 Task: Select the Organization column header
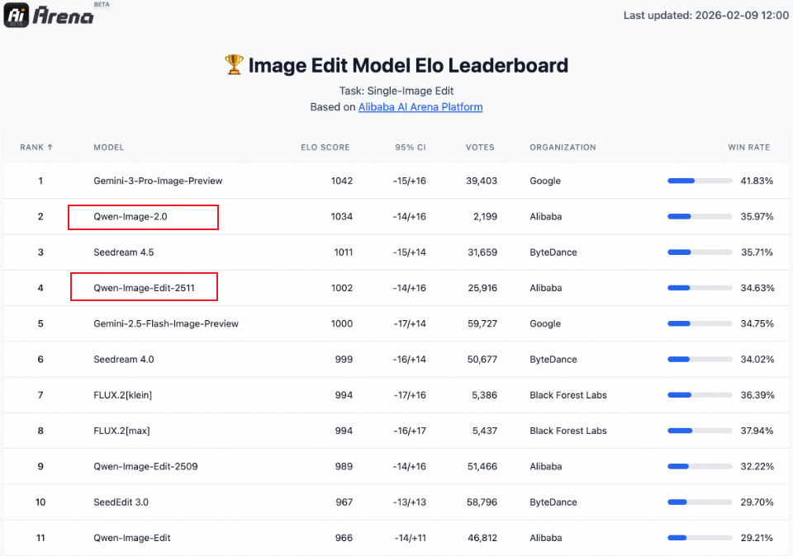563,148
